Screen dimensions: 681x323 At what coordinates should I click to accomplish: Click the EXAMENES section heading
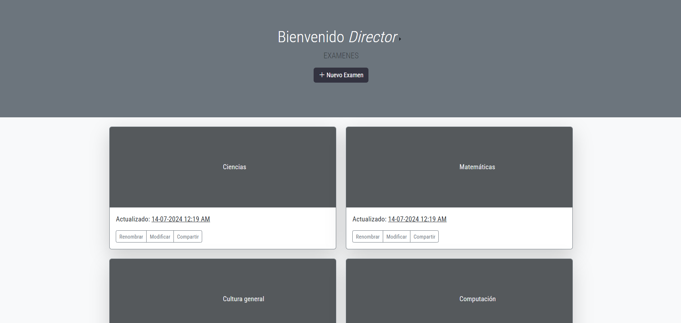pos(341,56)
